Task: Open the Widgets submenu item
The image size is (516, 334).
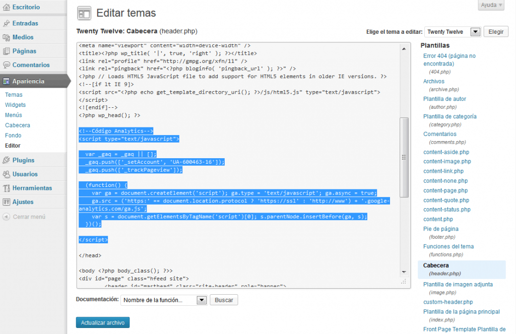Action: 15,105
